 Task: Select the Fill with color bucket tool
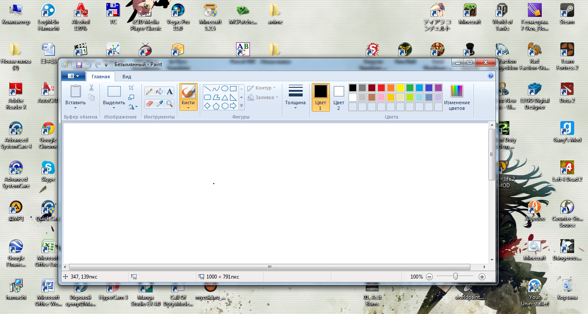point(159,91)
